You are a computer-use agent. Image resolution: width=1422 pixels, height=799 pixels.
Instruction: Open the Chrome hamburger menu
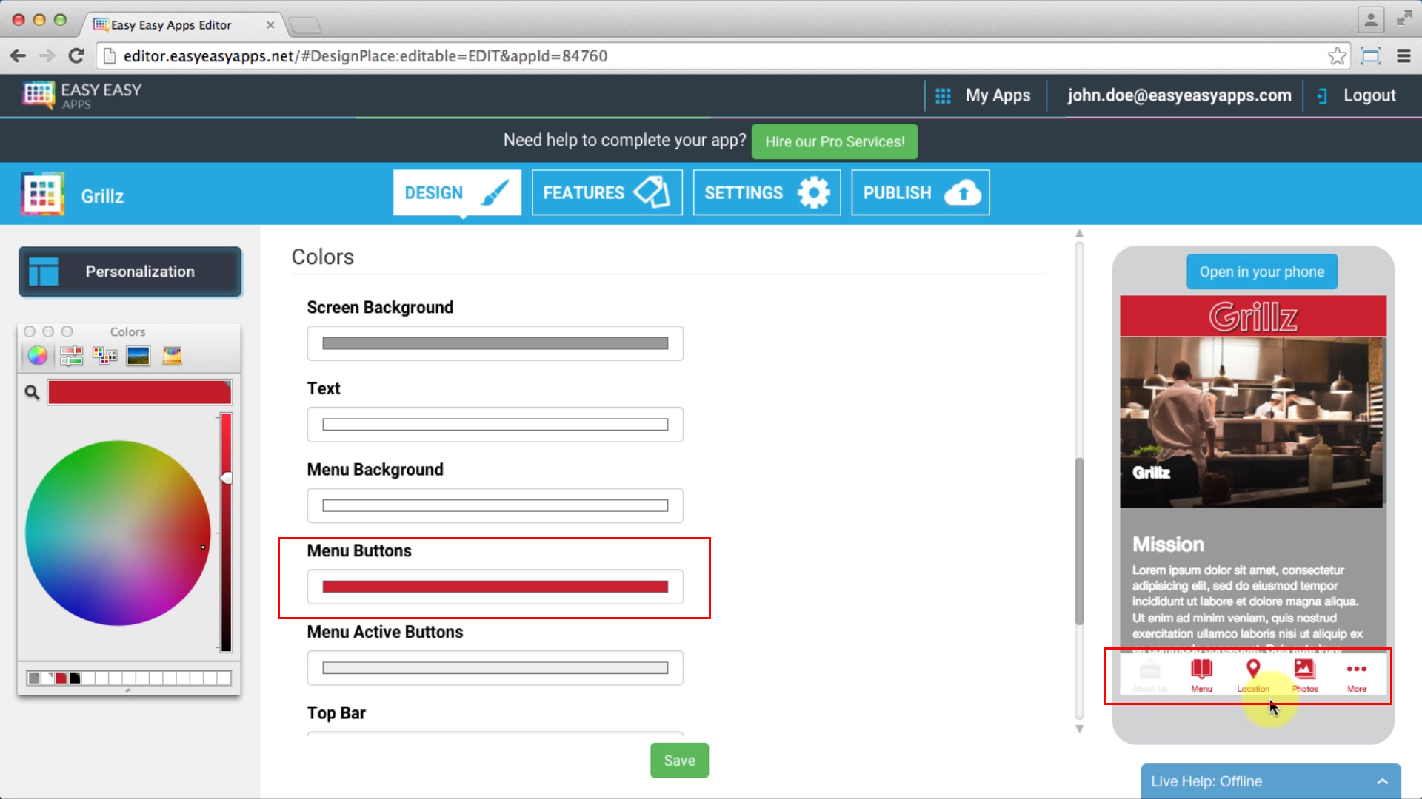(1403, 56)
